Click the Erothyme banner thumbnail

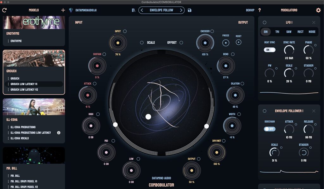point(34,22)
